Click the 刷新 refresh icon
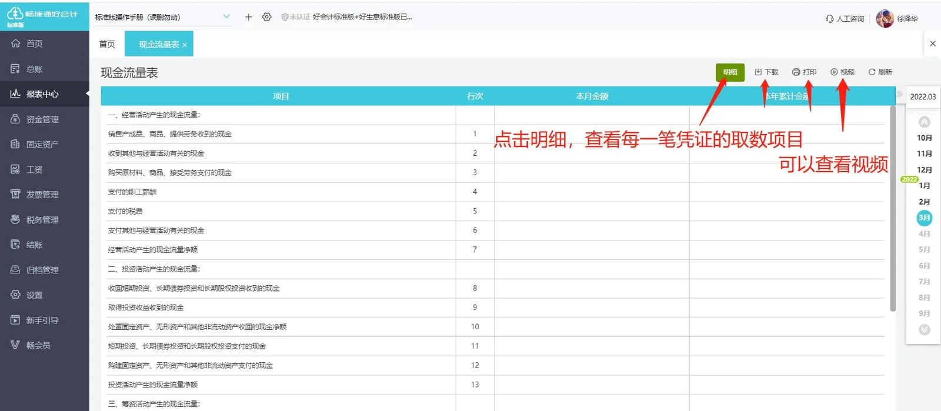Image resolution: width=941 pixels, height=411 pixels. [872, 72]
